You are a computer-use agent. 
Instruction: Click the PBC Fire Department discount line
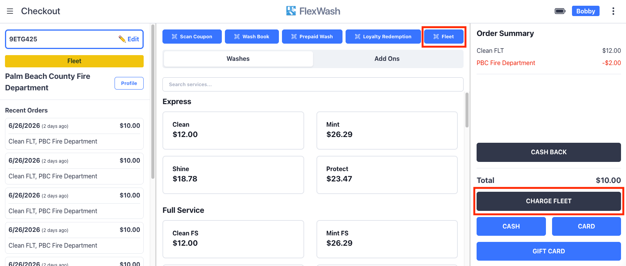coord(549,63)
